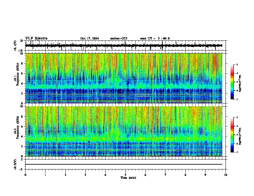254x196 pixels.
Task: Click the '-3' value on ch.1 colorbar
Action: click(236, 64)
